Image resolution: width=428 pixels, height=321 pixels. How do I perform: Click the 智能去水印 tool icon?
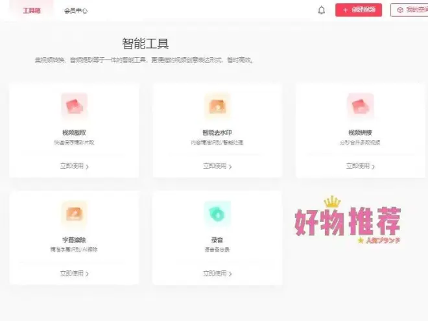click(217, 106)
